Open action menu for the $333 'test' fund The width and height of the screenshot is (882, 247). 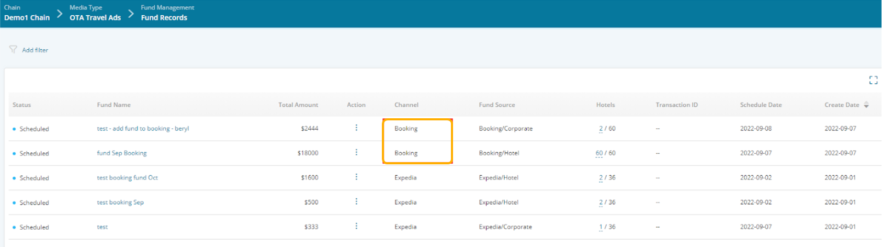tap(356, 226)
